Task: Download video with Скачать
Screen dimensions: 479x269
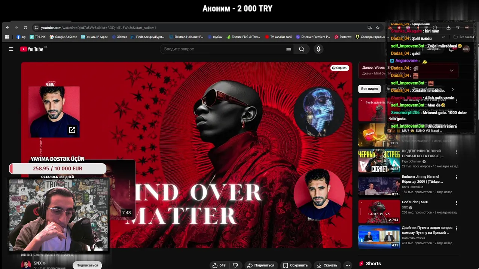Action: 327,265
